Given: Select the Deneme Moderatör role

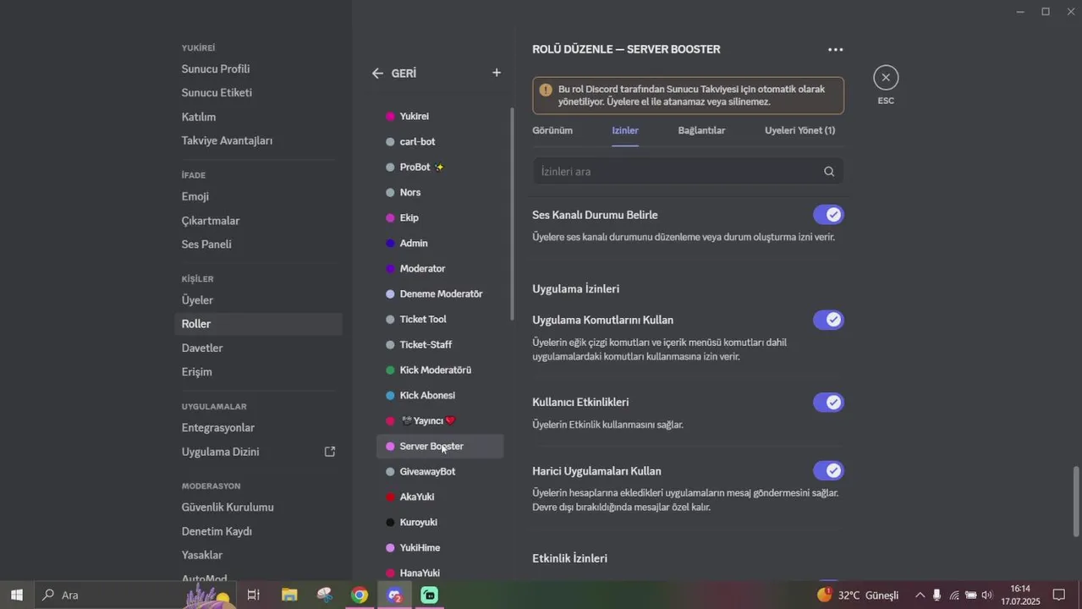Looking at the screenshot, I should [440, 294].
